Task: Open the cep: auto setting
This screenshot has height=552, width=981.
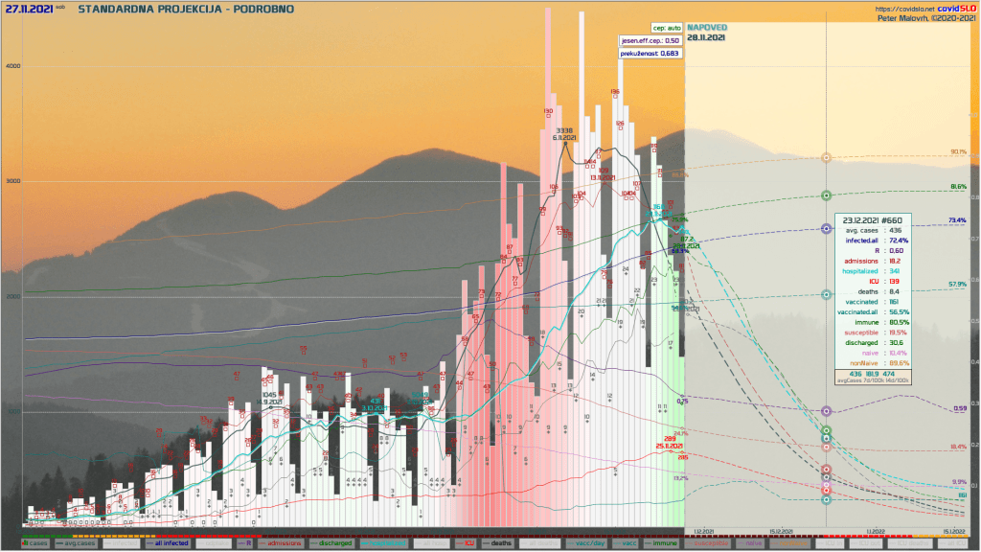Action: click(x=665, y=28)
